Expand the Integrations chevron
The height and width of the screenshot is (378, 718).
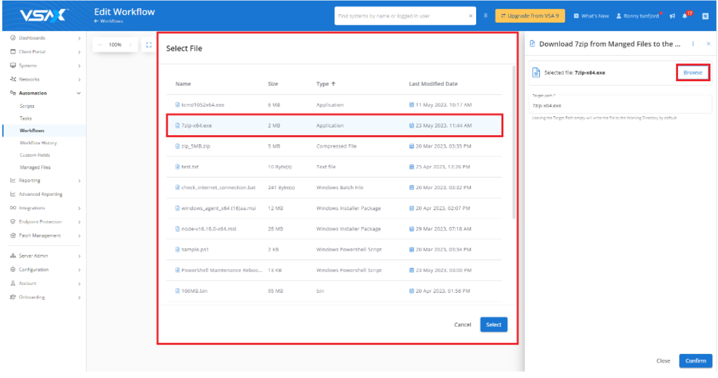pos(79,208)
